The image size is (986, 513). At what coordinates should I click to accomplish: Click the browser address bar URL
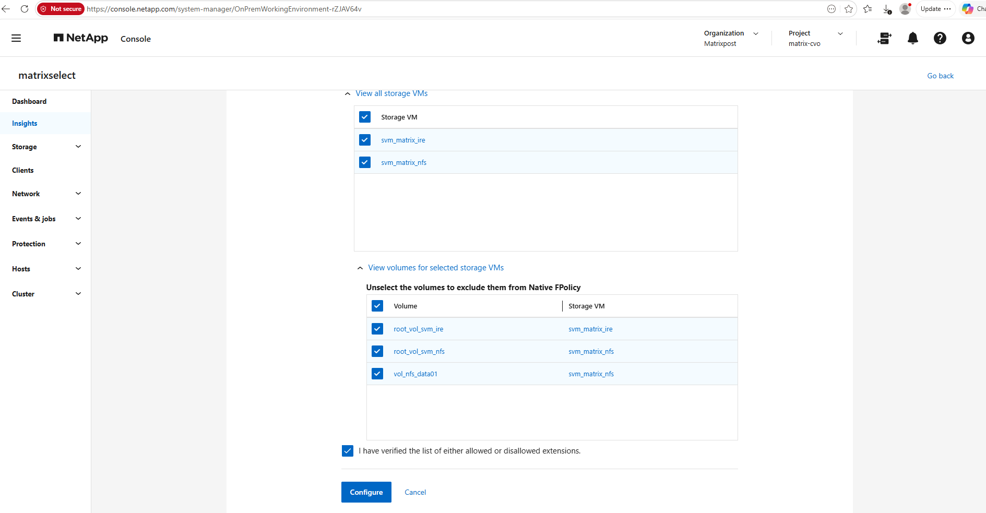(x=224, y=9)
